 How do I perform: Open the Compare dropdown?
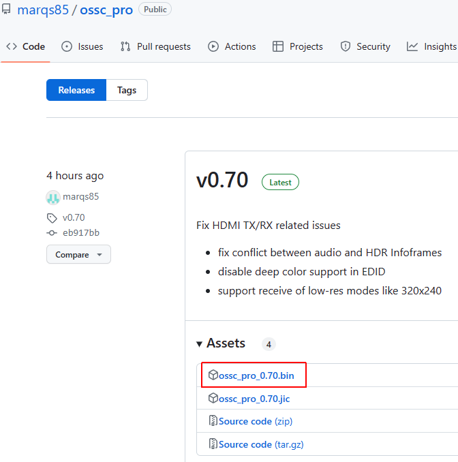pyautogui.click(x=78, y=254)
